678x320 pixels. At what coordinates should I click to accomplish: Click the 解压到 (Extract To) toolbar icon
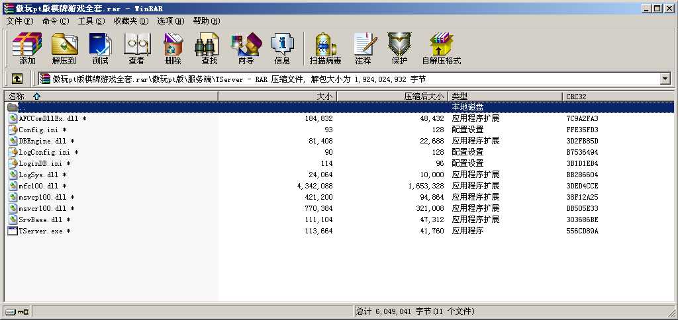(64, 48)
